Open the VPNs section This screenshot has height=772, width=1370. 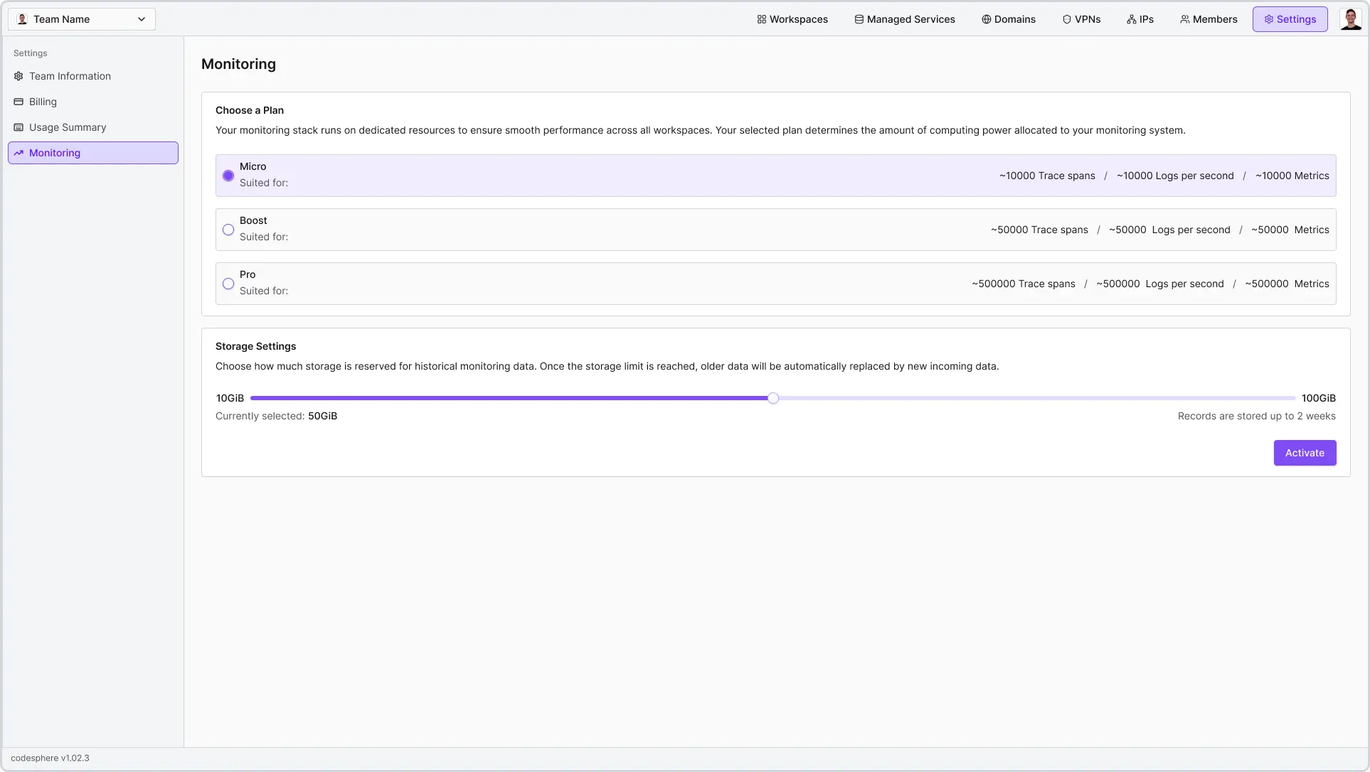pyautogui.click(x=1082, y=19)
